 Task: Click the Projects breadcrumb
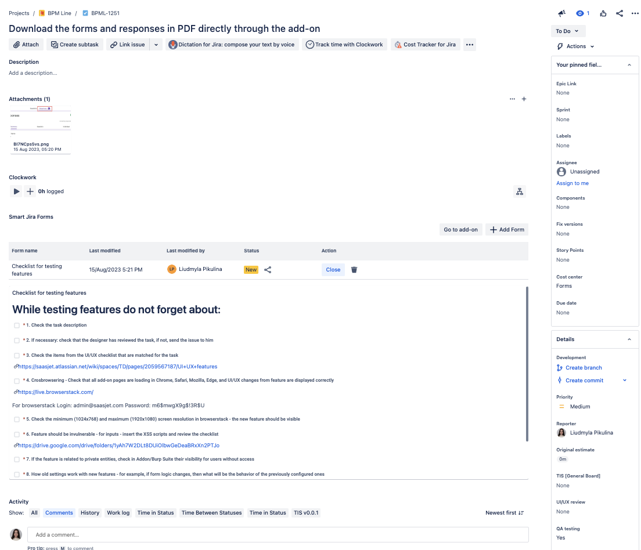pyautogui.click(x=19, y=13)
